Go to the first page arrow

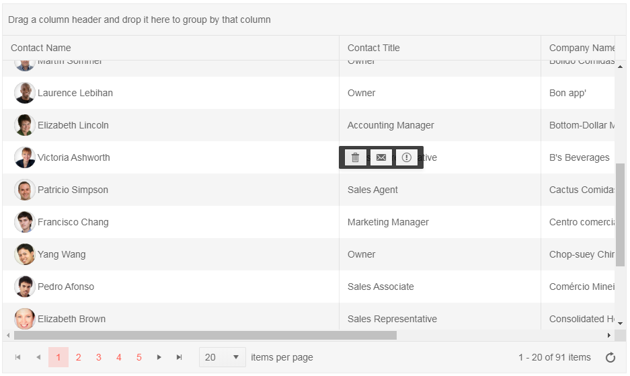18,358
